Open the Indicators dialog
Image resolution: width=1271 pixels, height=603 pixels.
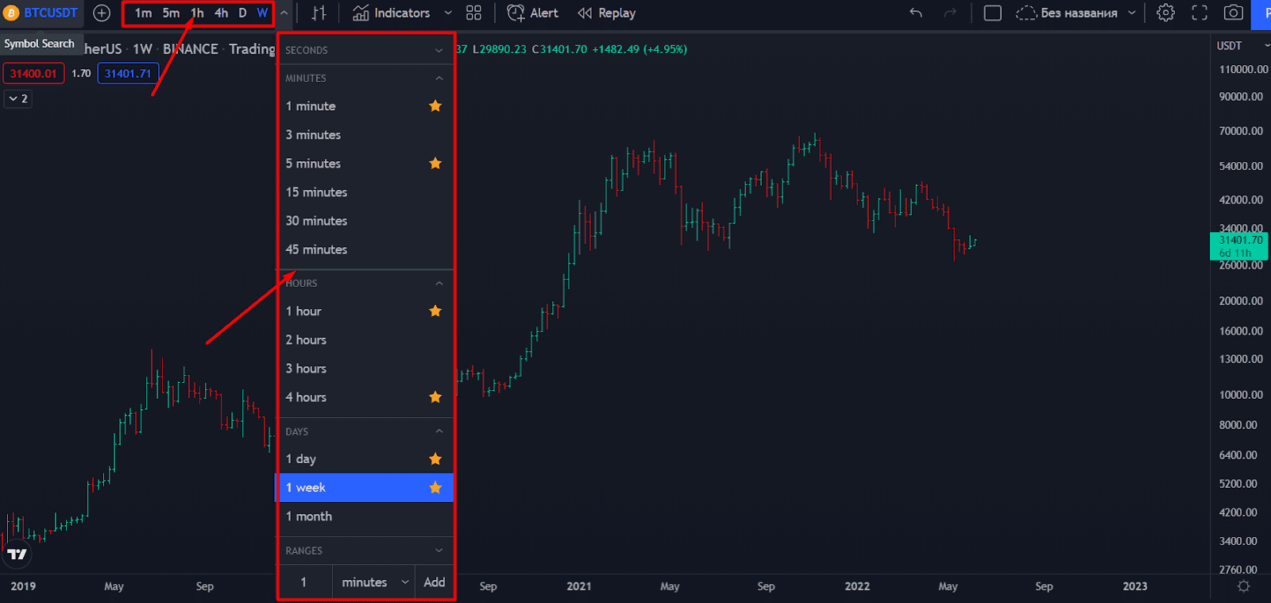(392, 13)
